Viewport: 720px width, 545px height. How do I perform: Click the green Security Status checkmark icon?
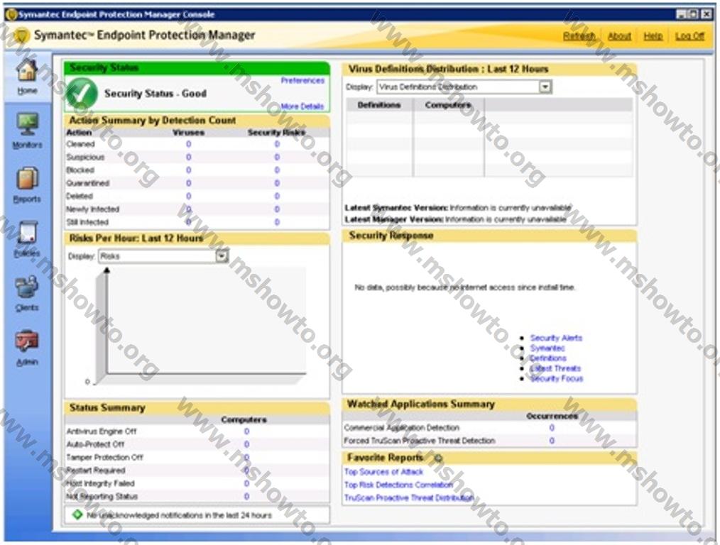point(82,94)
